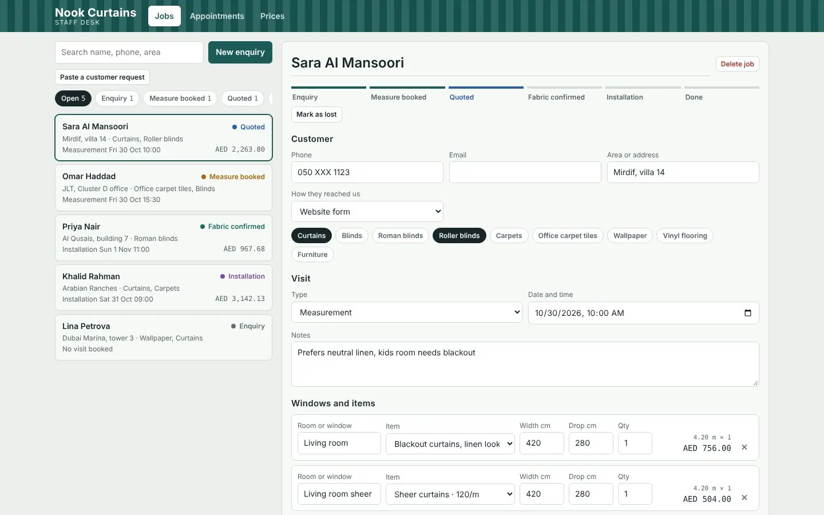The width and height of the screenshot is (824, 515).
Task: Switch to the Appointments tab
Action: 217,16
